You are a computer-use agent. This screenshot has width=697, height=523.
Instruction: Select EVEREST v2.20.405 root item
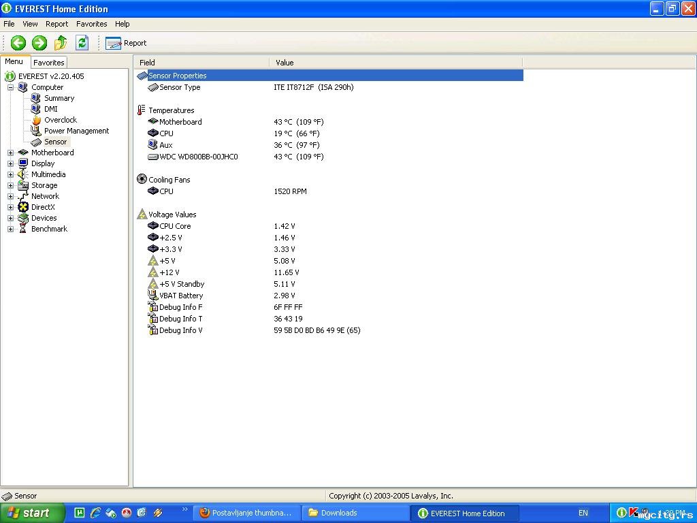tap(51, 76)
